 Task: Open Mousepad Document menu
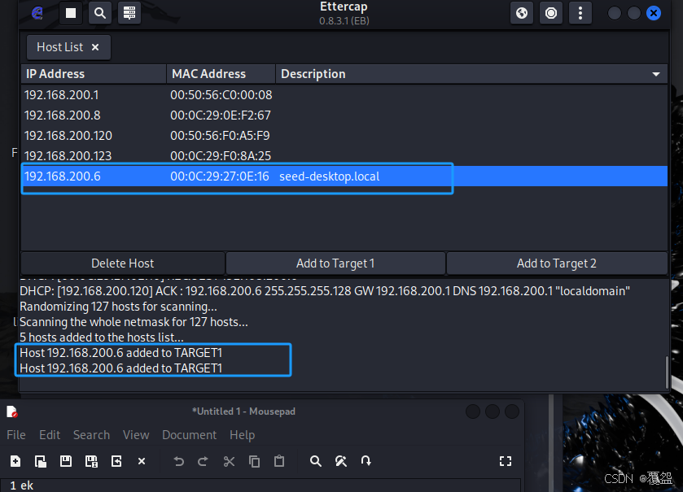tap(189, 435)
